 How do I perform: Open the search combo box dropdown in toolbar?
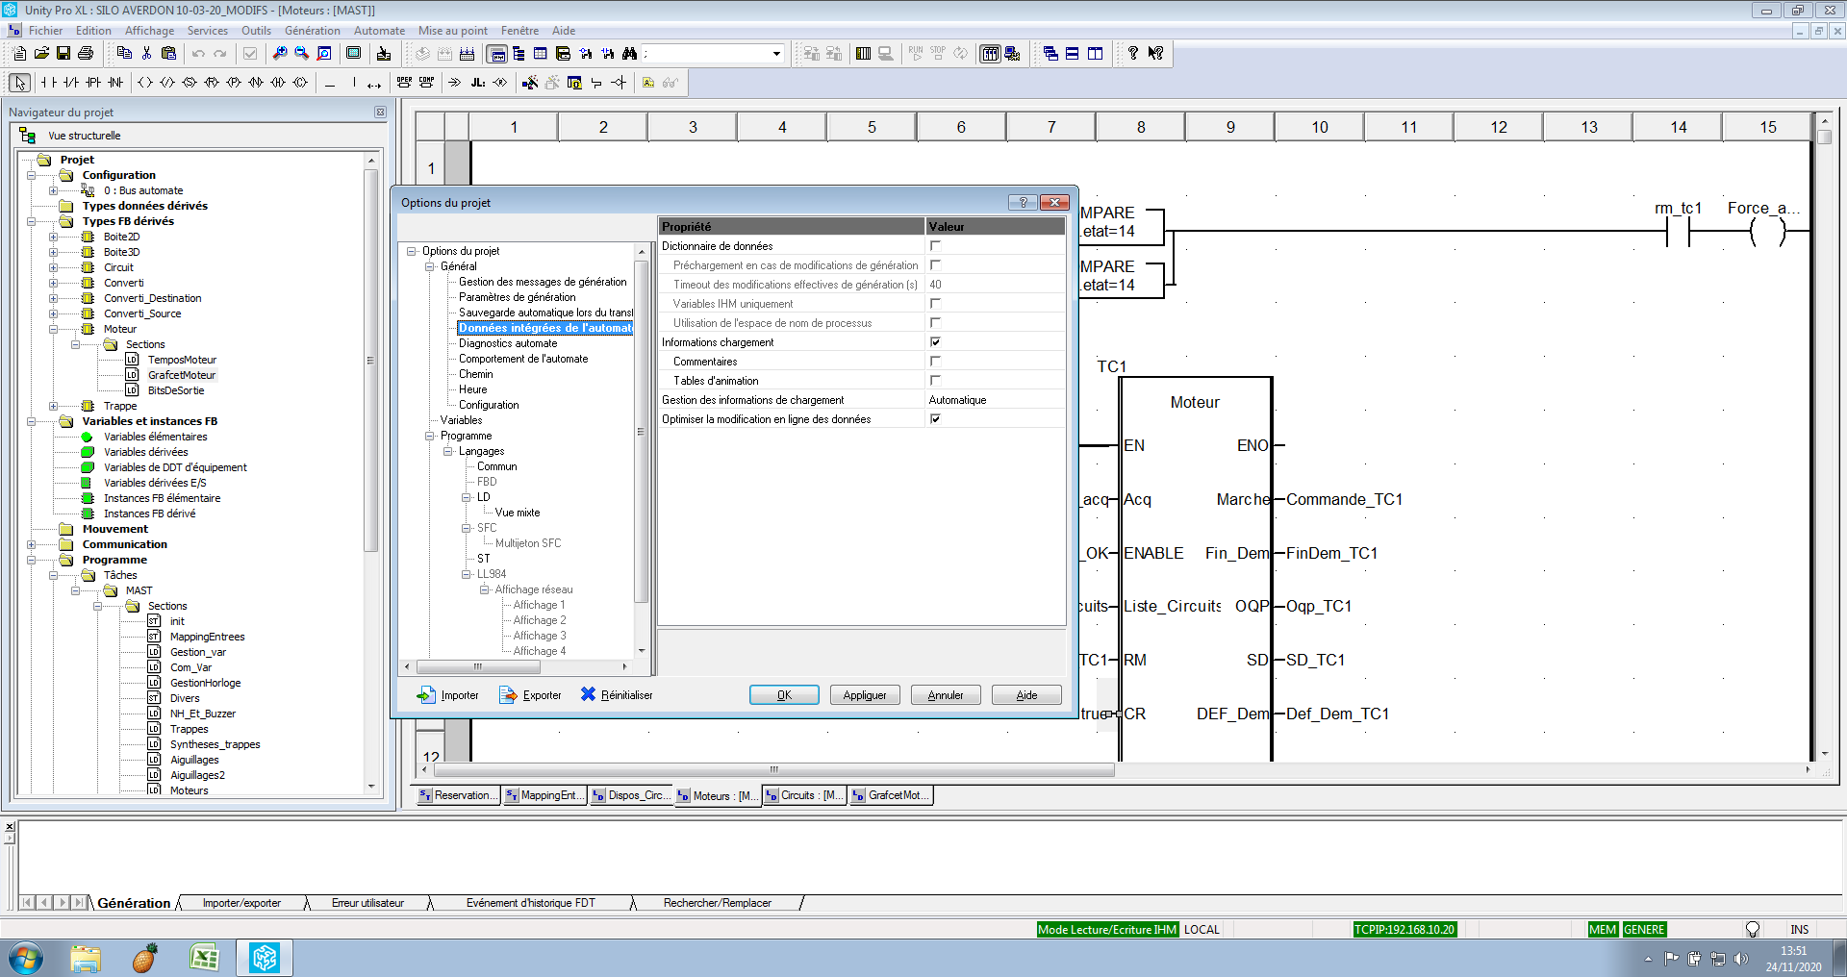(x=776, y=54)
